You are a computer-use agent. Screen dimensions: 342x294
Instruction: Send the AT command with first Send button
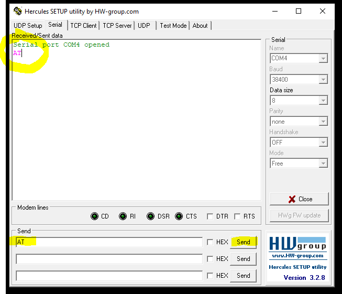[x=244, y=242]
